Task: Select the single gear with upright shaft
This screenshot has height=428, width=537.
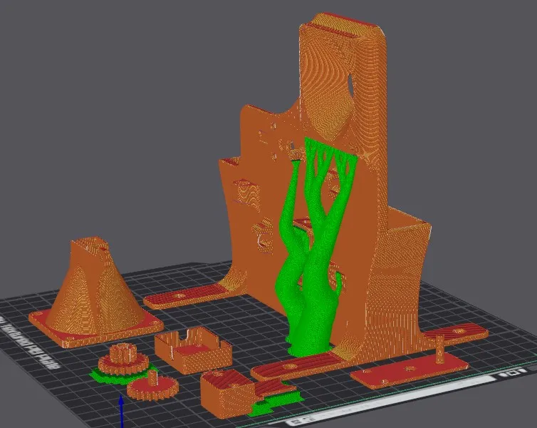Action: (x=152, y=386)
